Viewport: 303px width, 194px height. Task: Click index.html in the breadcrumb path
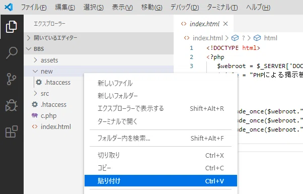(208, 38)
